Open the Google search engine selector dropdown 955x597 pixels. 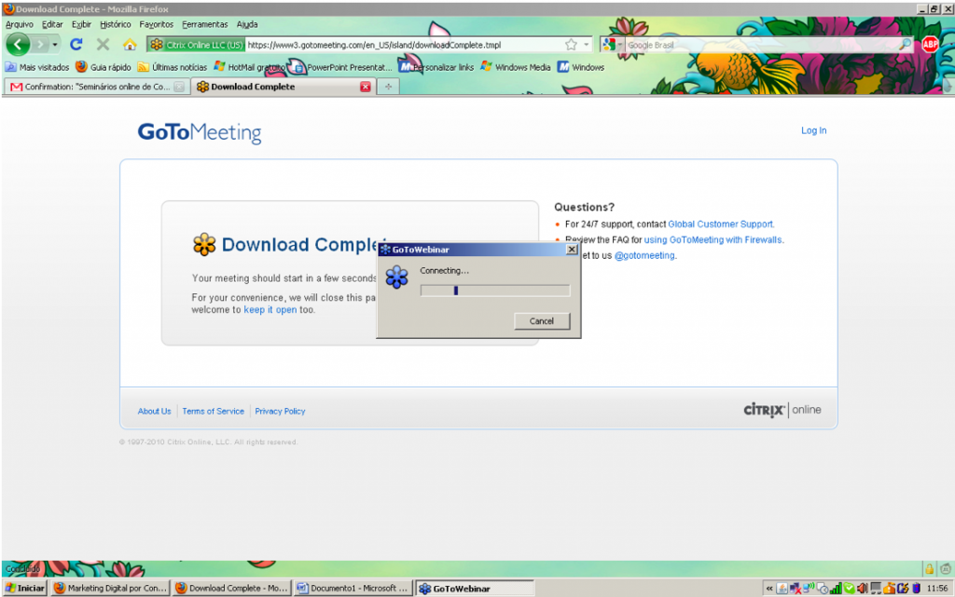click(612, 45)
